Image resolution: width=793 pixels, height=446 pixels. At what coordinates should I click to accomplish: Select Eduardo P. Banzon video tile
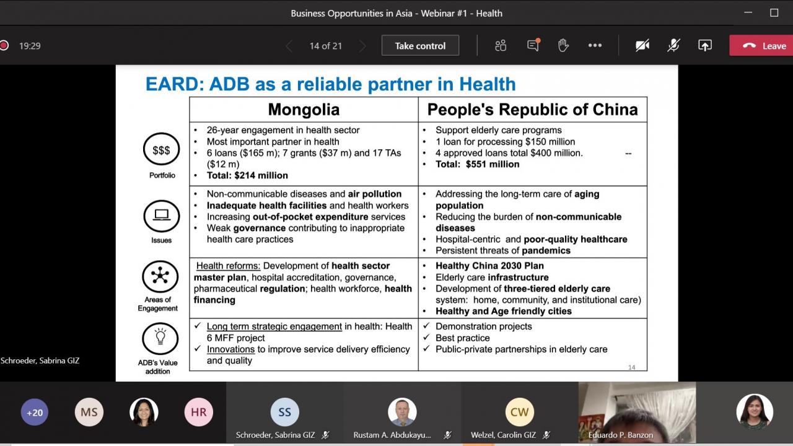637,412
